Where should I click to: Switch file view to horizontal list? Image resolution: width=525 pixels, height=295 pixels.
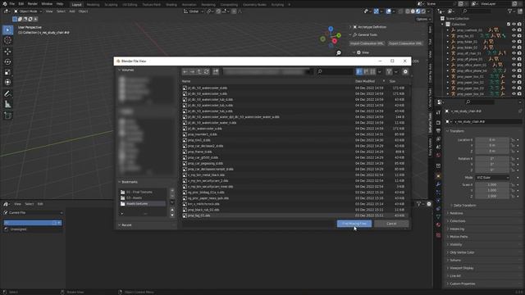point(366,71)
